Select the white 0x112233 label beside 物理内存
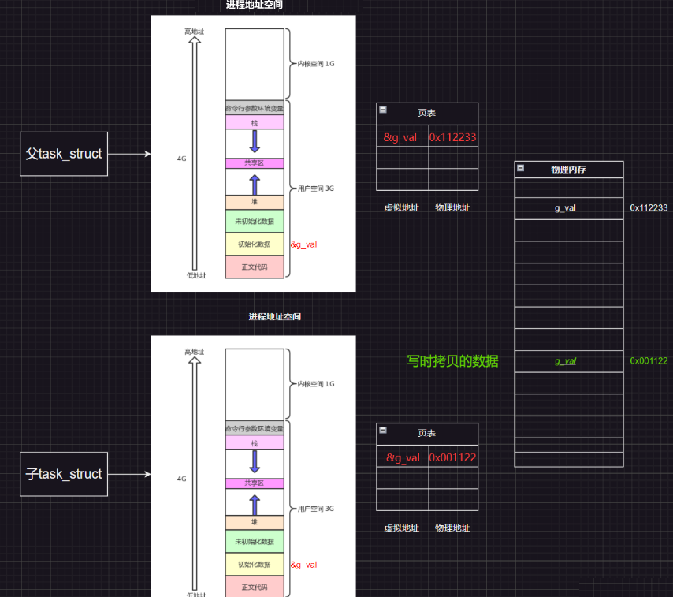 (649, 208)
